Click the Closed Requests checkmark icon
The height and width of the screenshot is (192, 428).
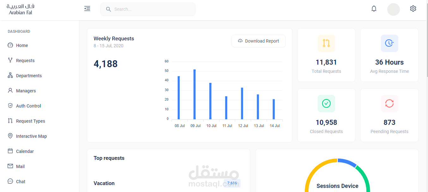click(x=326, y=103)
